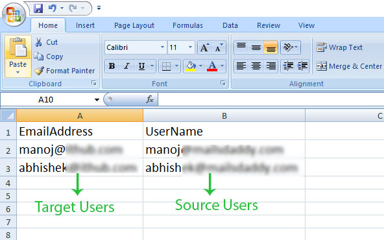Image resolution: width=384 pixels, height=240 pixels.
Task: Select the manoj email cell in column A
Action: click(80, 149)
